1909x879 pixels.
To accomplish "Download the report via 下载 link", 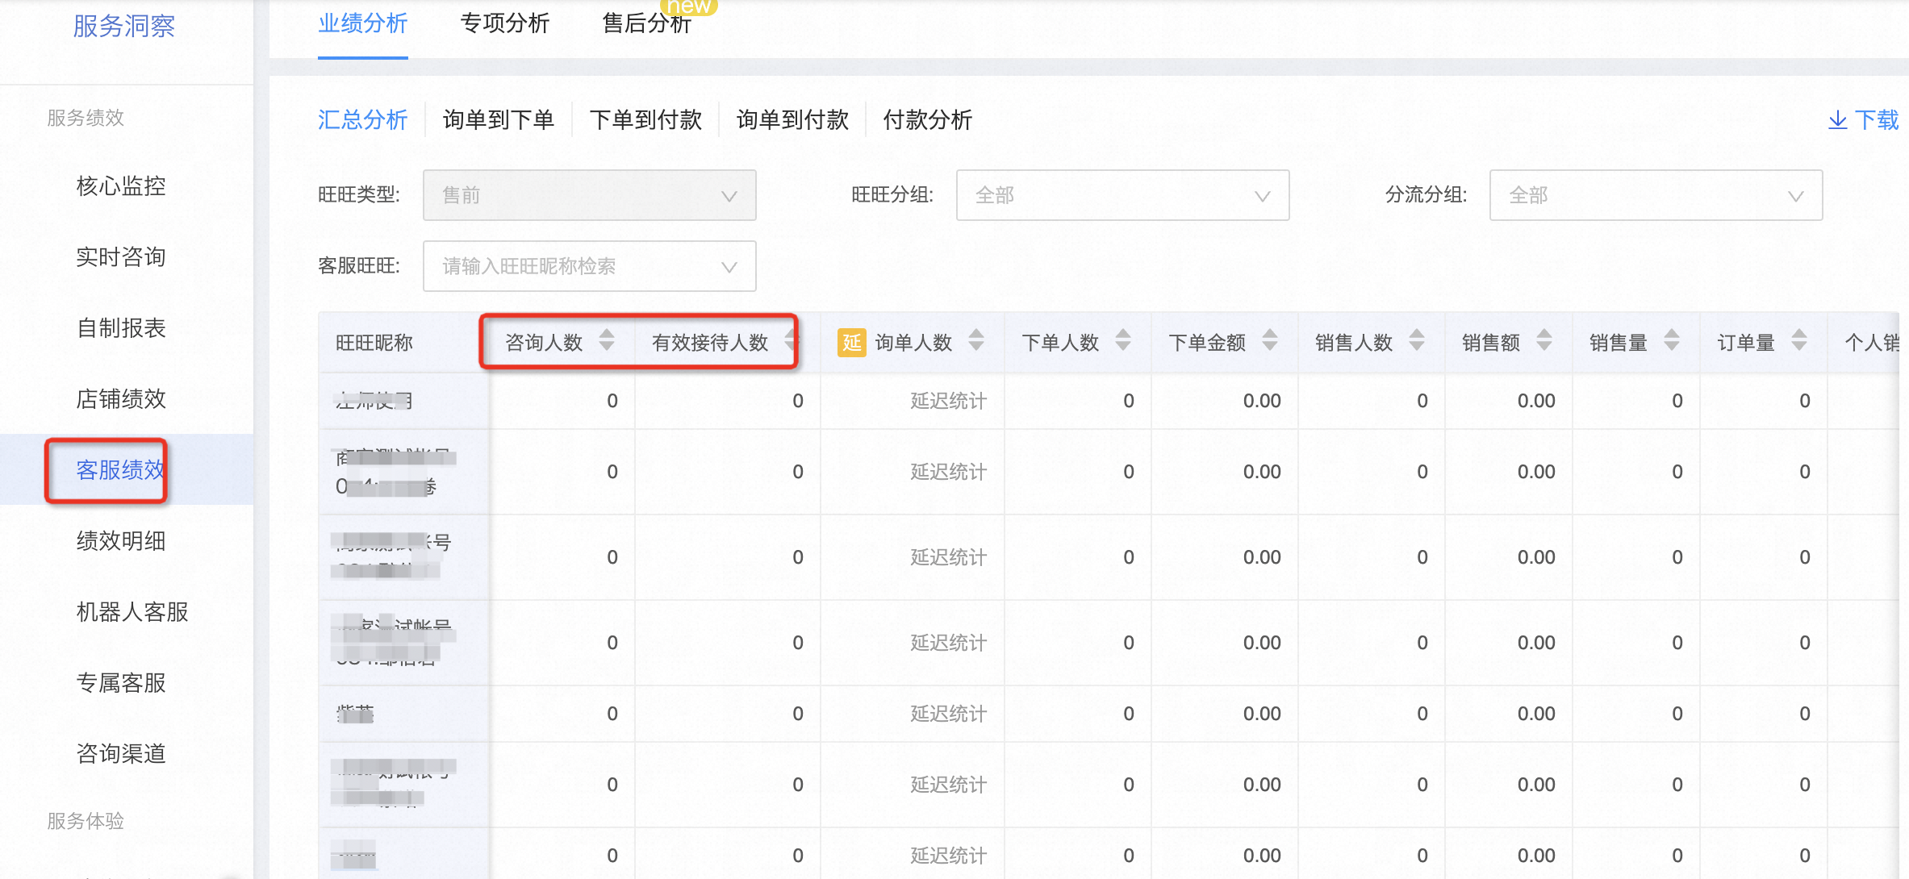I will tap(1863, 120).
